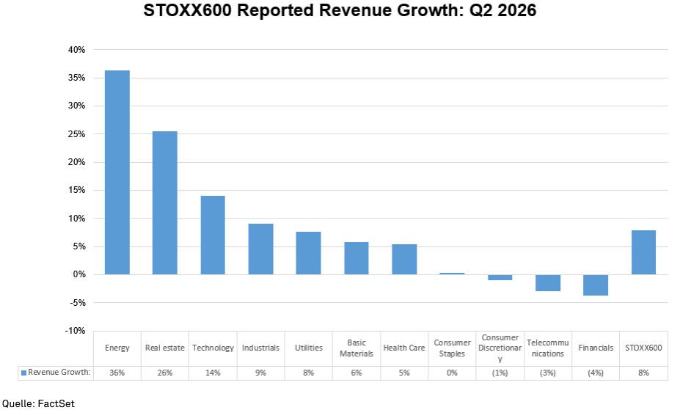The height and width of the screenshot is (410, 680).
Task: Click the negative Telecommunications bar
Action: click(x=548, y=282)
